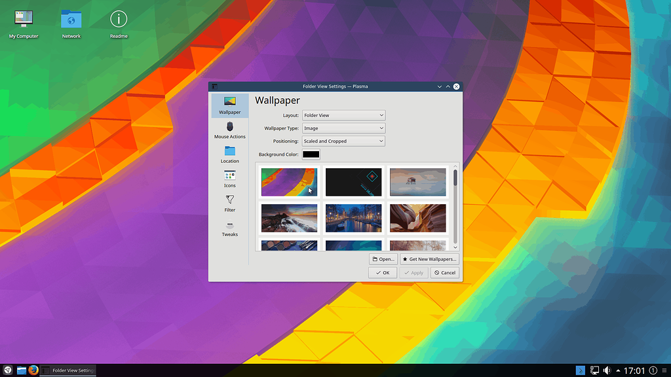Open the Mouse Actions settings page
671x377 pixels.
[229, 130]
